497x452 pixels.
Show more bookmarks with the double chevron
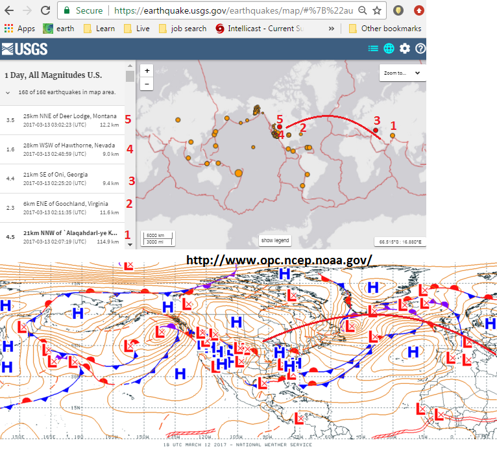tap(332, 29)
